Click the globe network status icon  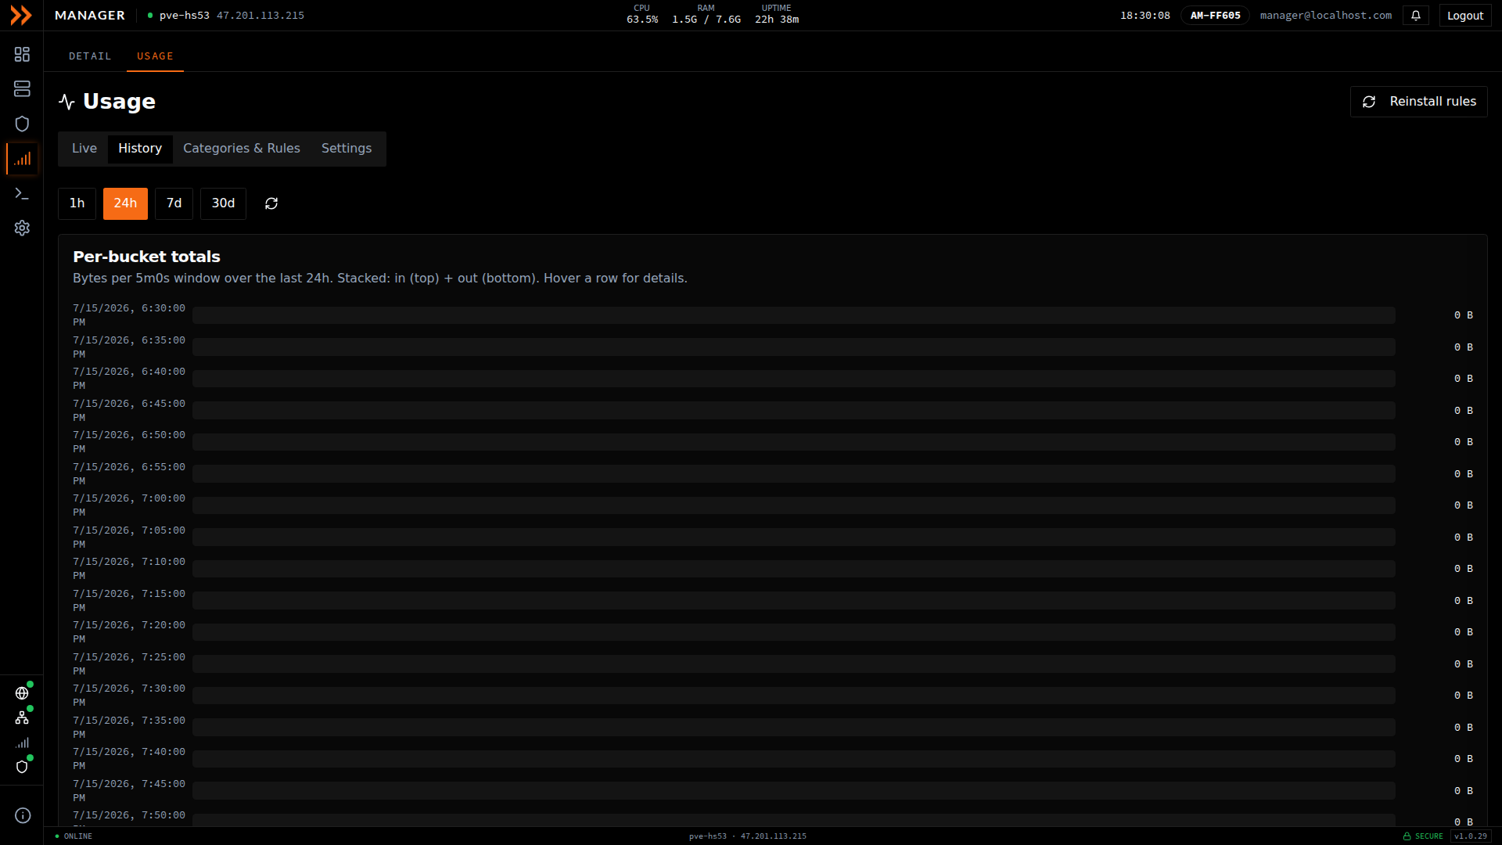point(22,693)
